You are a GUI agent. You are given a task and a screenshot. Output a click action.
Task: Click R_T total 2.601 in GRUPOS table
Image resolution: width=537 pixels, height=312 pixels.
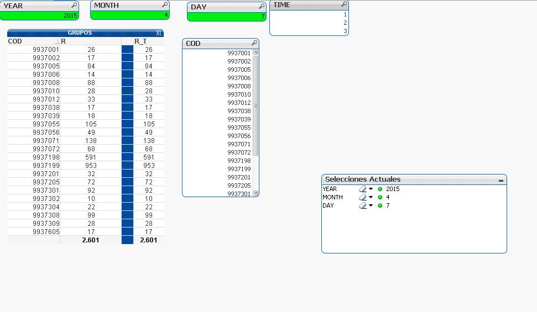[x=149, y=240]
